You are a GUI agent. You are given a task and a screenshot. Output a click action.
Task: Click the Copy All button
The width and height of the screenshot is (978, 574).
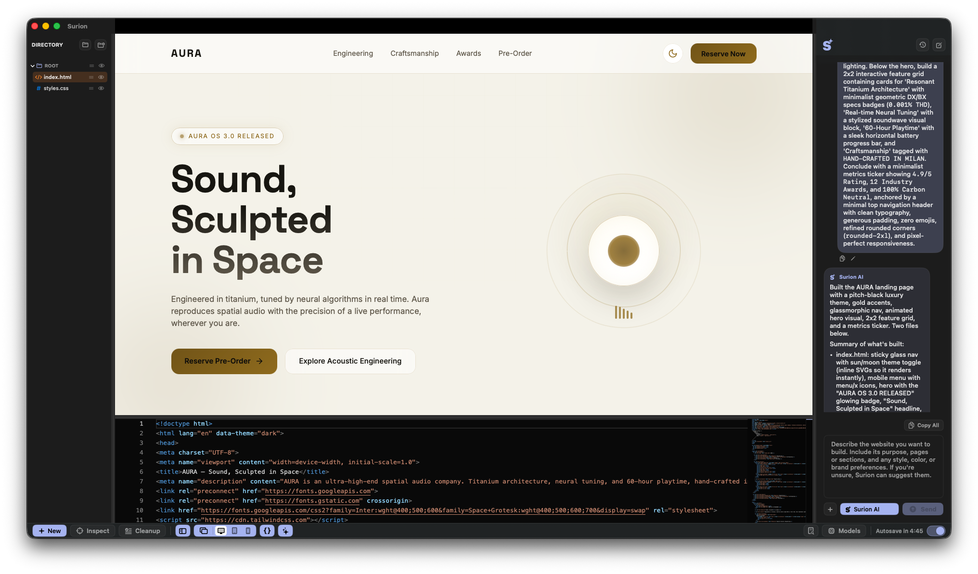(x=924, y=425)
